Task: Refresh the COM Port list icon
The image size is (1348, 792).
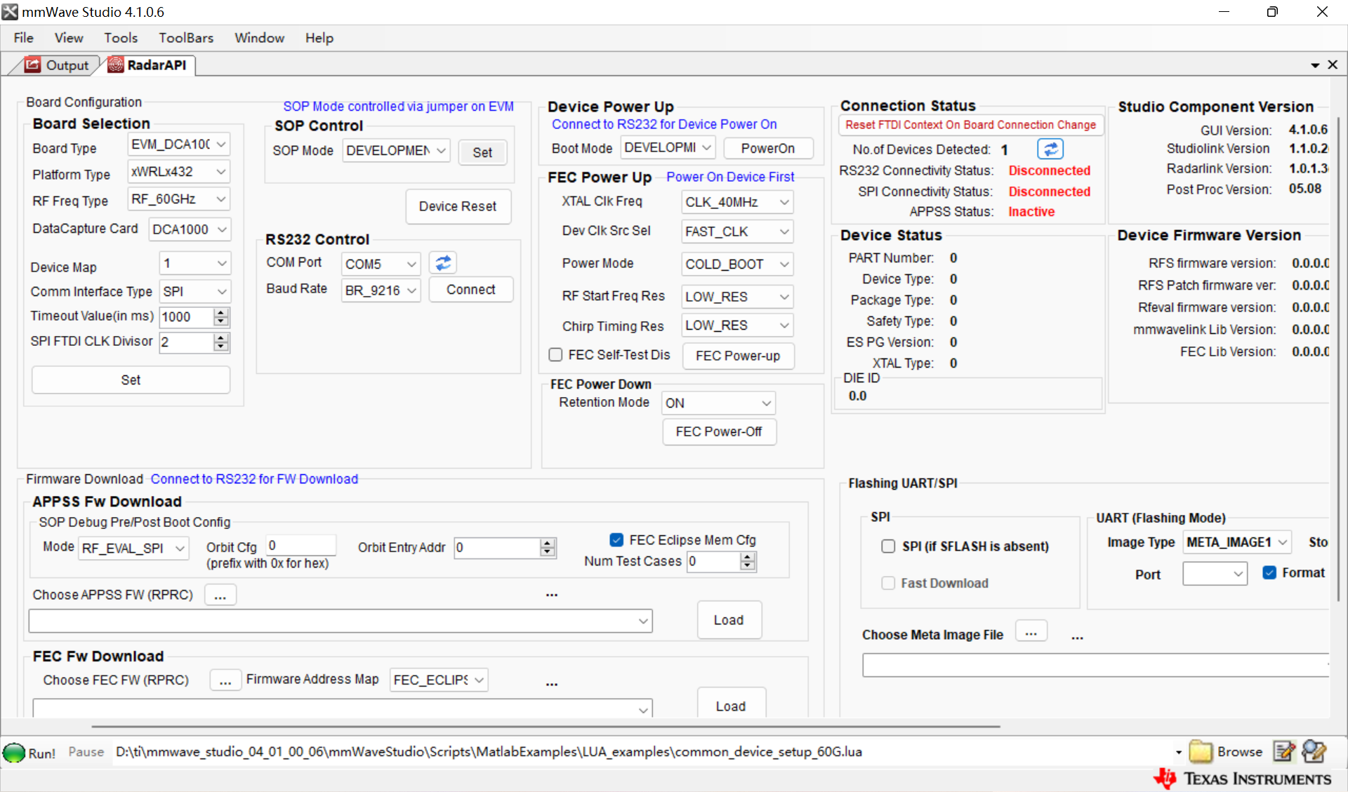Action: pos(443,263)
